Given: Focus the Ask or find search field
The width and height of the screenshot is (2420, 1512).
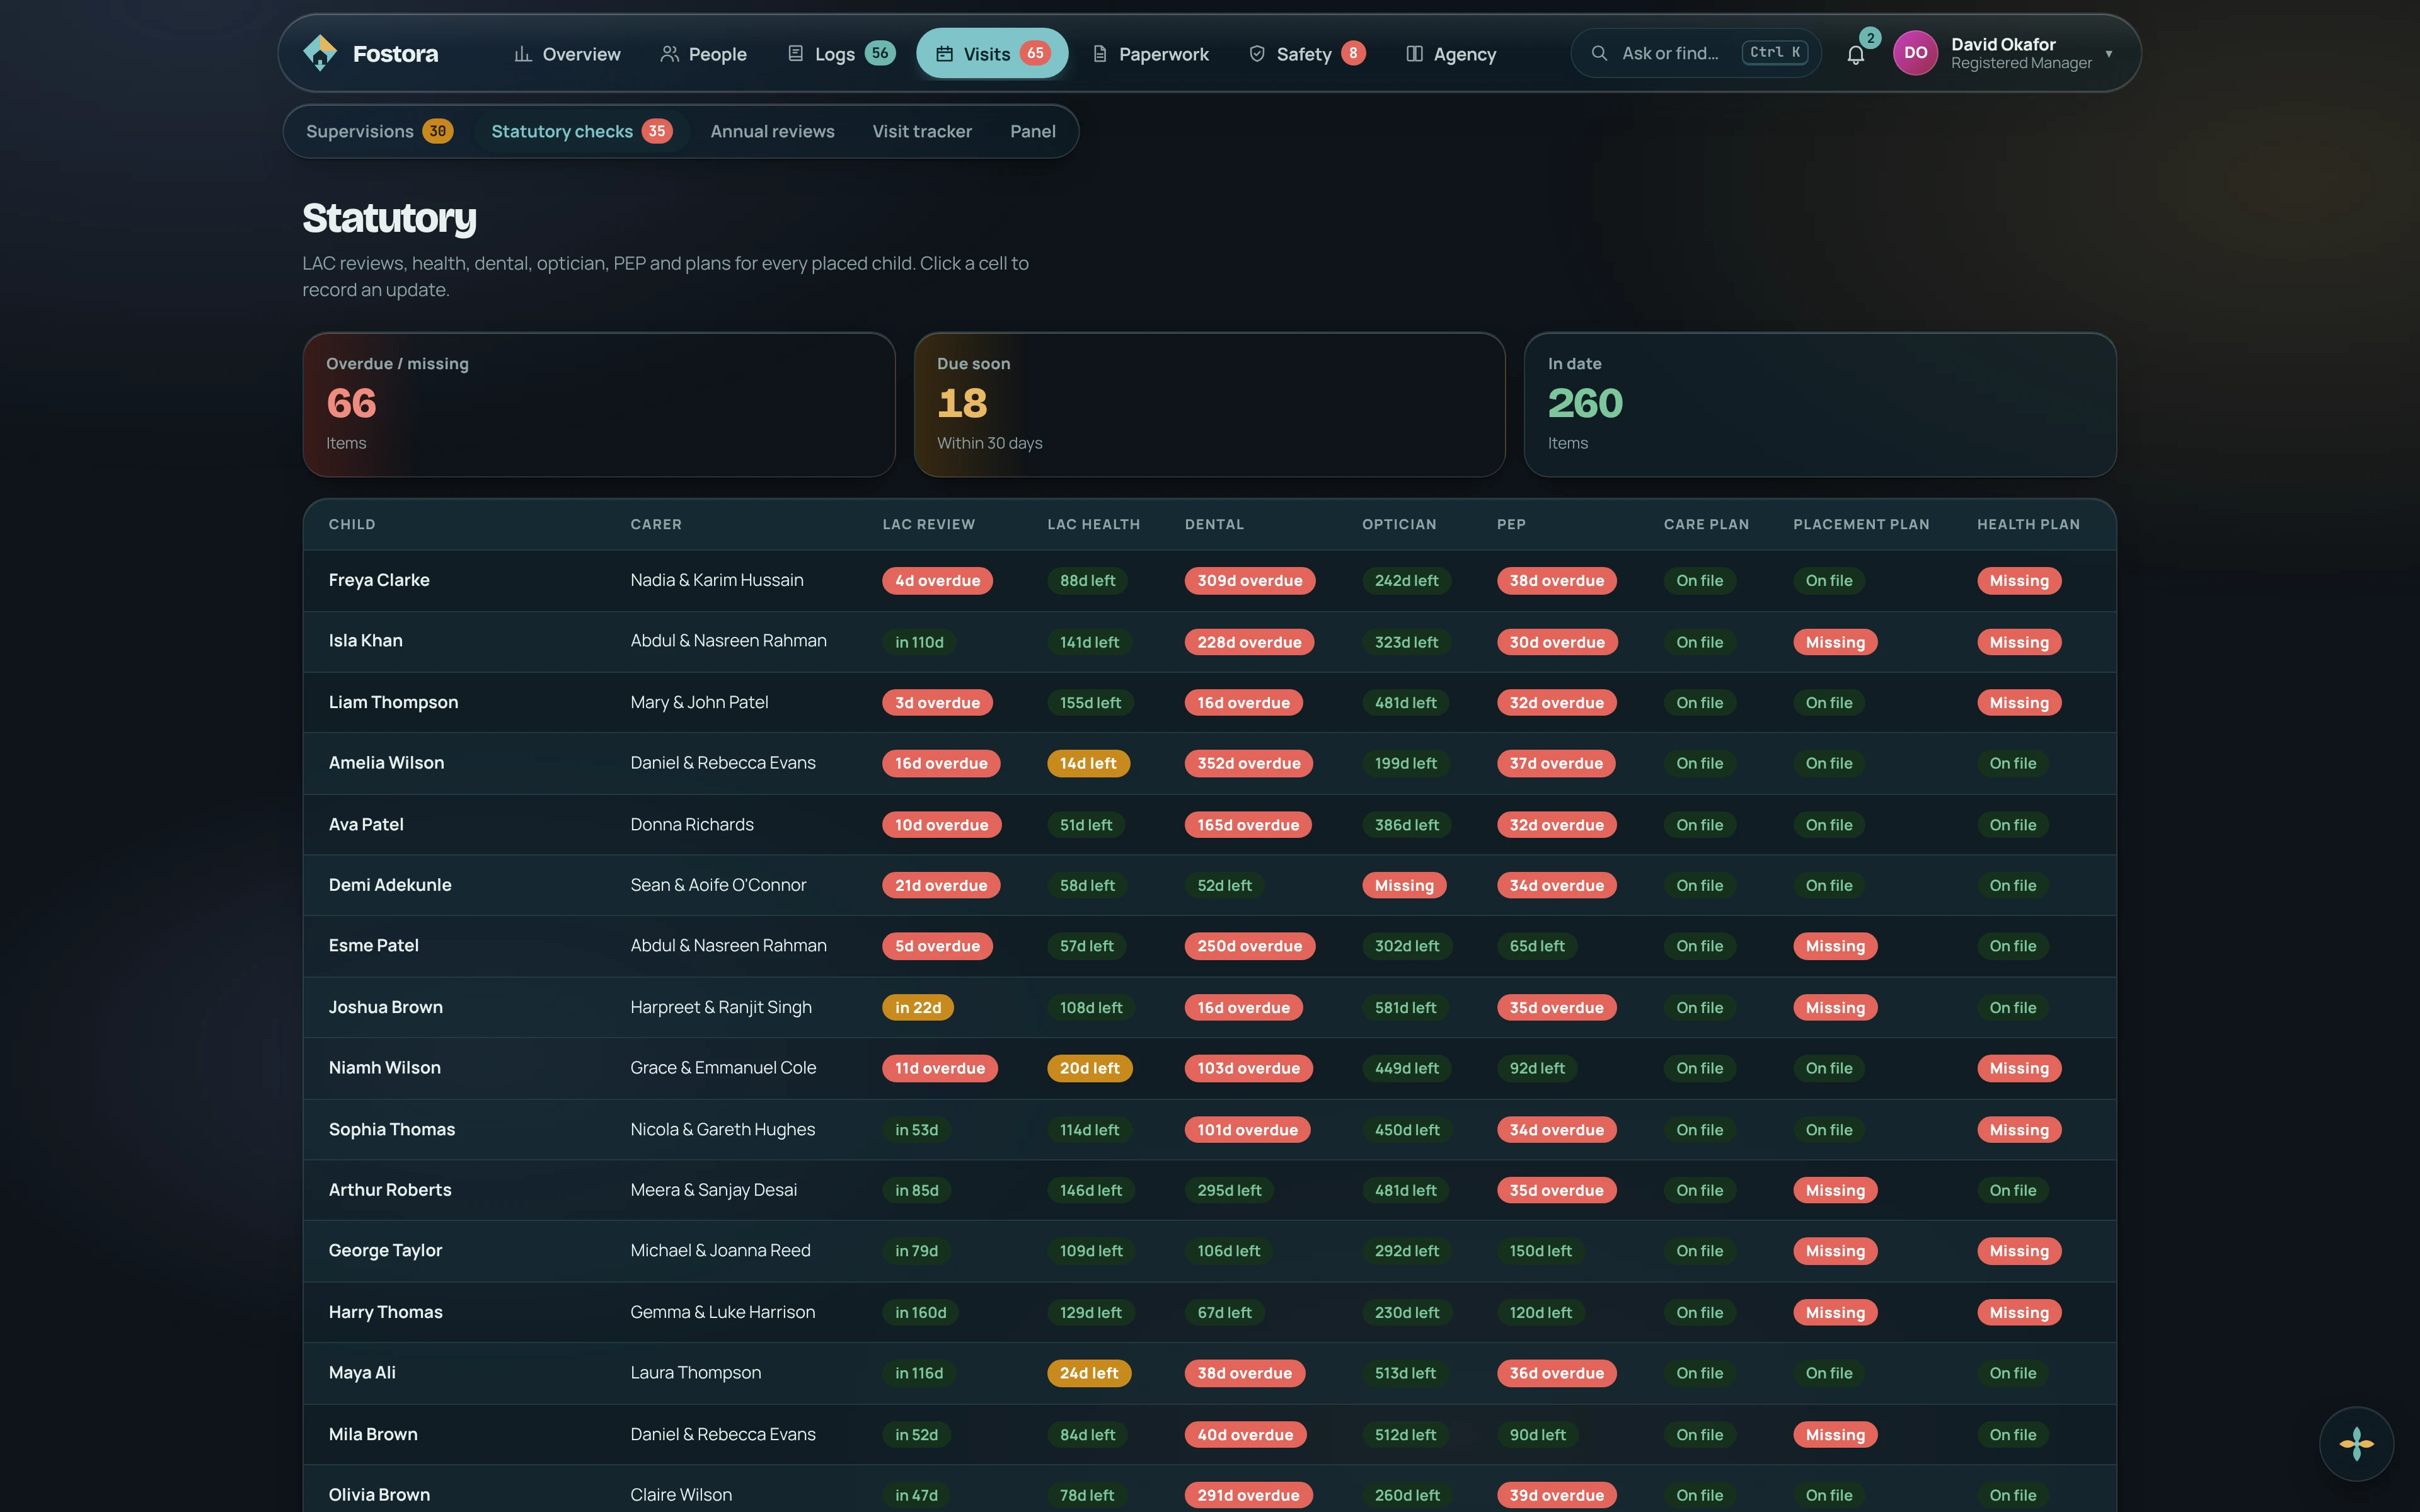Looking at the screenshot, I should tap(1696, 53).
